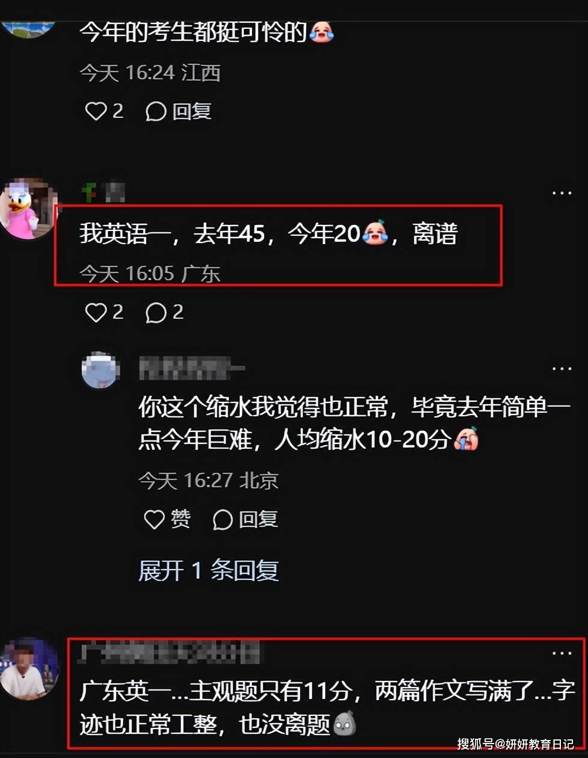This screenshot has width=588, height=758.
Task: Open replies bubble showing 2 on Guangdong comment
Action: pyautogui.click(x=165, y=312)
